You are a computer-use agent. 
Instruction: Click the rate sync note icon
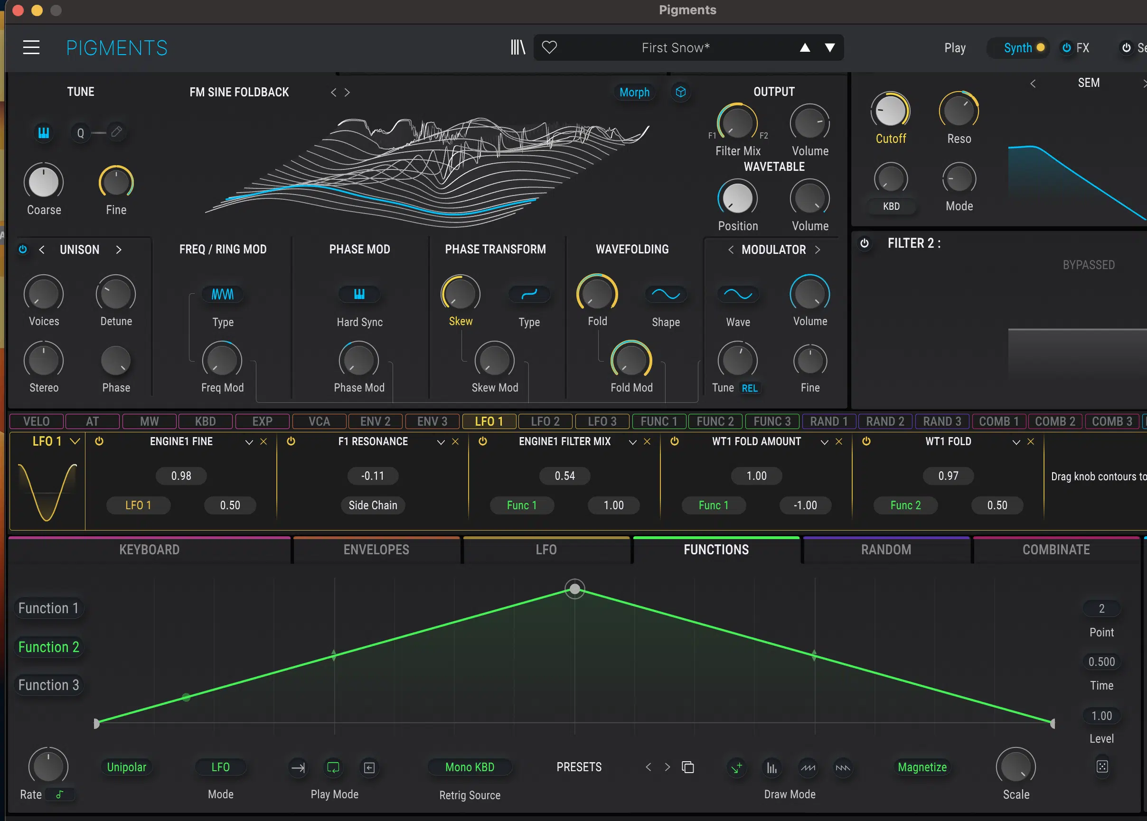click(60, 794)
